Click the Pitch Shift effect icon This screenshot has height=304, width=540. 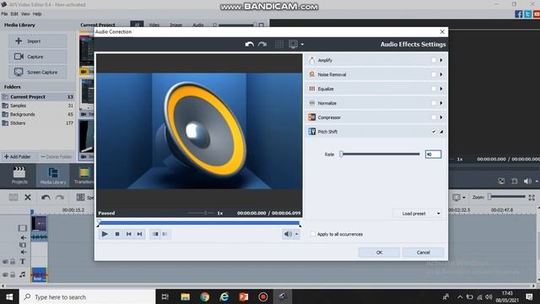click(x=311, y=132)
